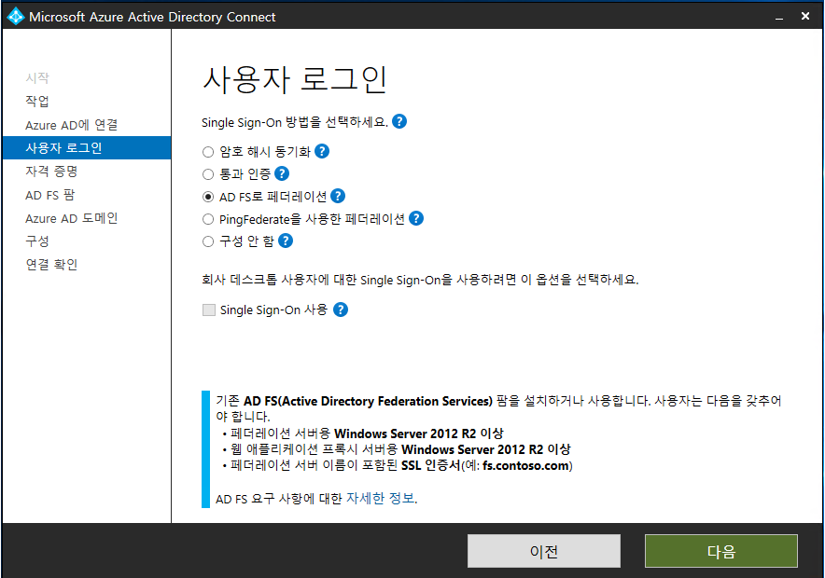Minimize the Azure AD Connect window
This screenshot has width=825, height=578.
779,17
